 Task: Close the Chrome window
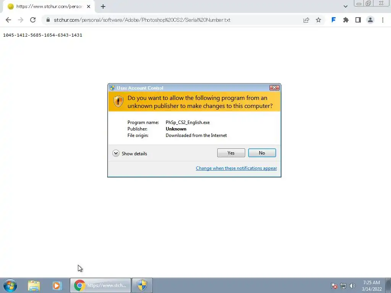[x=381, y=3]
